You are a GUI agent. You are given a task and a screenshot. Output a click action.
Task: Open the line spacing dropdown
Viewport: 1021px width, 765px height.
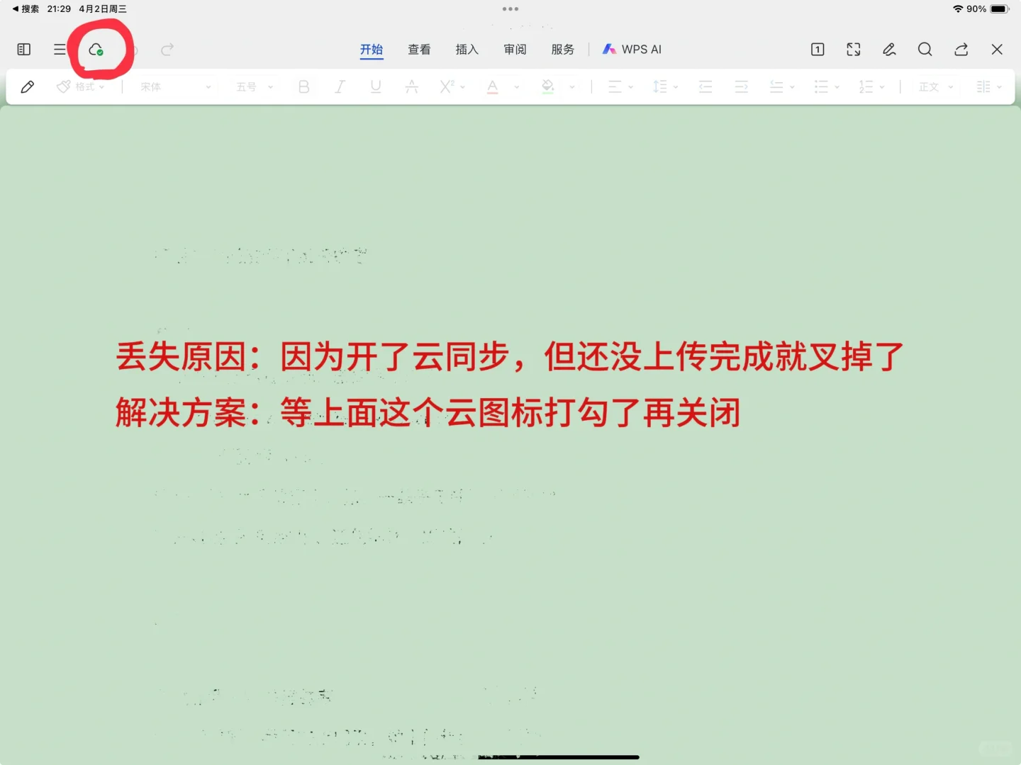[663, 86]
